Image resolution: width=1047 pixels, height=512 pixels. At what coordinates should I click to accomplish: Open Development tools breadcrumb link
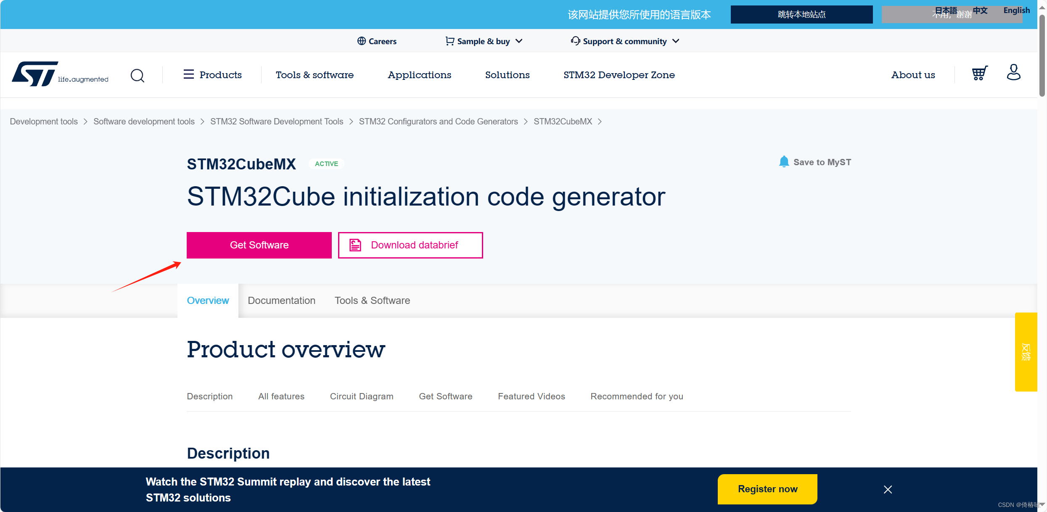point(44,121)
